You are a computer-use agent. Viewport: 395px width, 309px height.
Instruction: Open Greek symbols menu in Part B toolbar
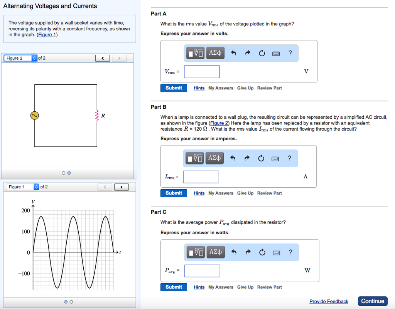tap(215, 158)
